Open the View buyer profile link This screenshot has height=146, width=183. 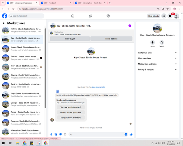coord(98,87)
